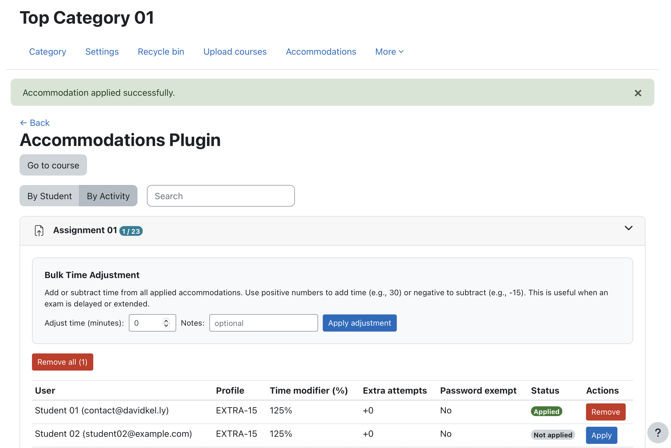Screen dimensions: 671x448
Task: Select the Accommodations tab
Action: click(321, 52)
